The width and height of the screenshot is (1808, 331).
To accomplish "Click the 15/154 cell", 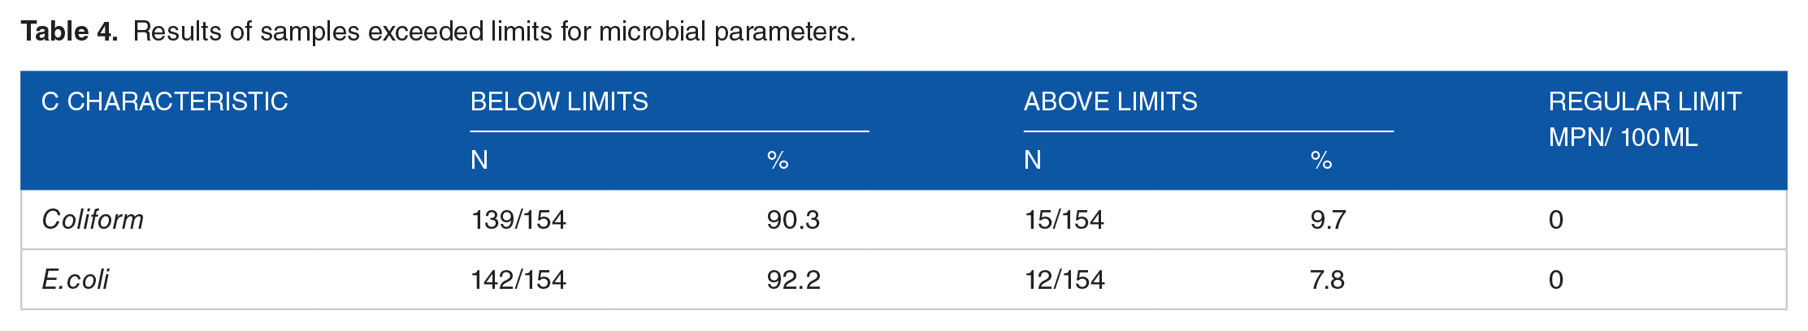I will click(1064, 220).
